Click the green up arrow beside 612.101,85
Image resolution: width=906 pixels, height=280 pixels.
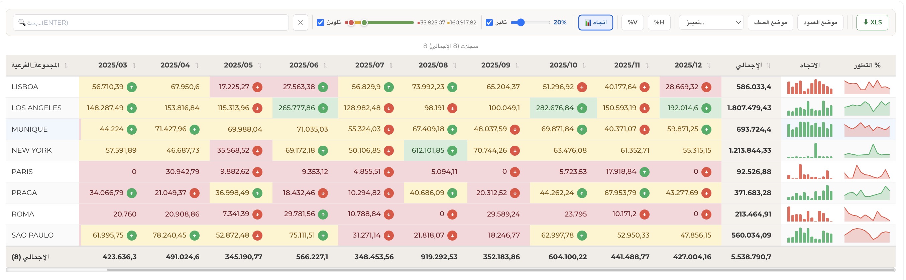point(452,151)
